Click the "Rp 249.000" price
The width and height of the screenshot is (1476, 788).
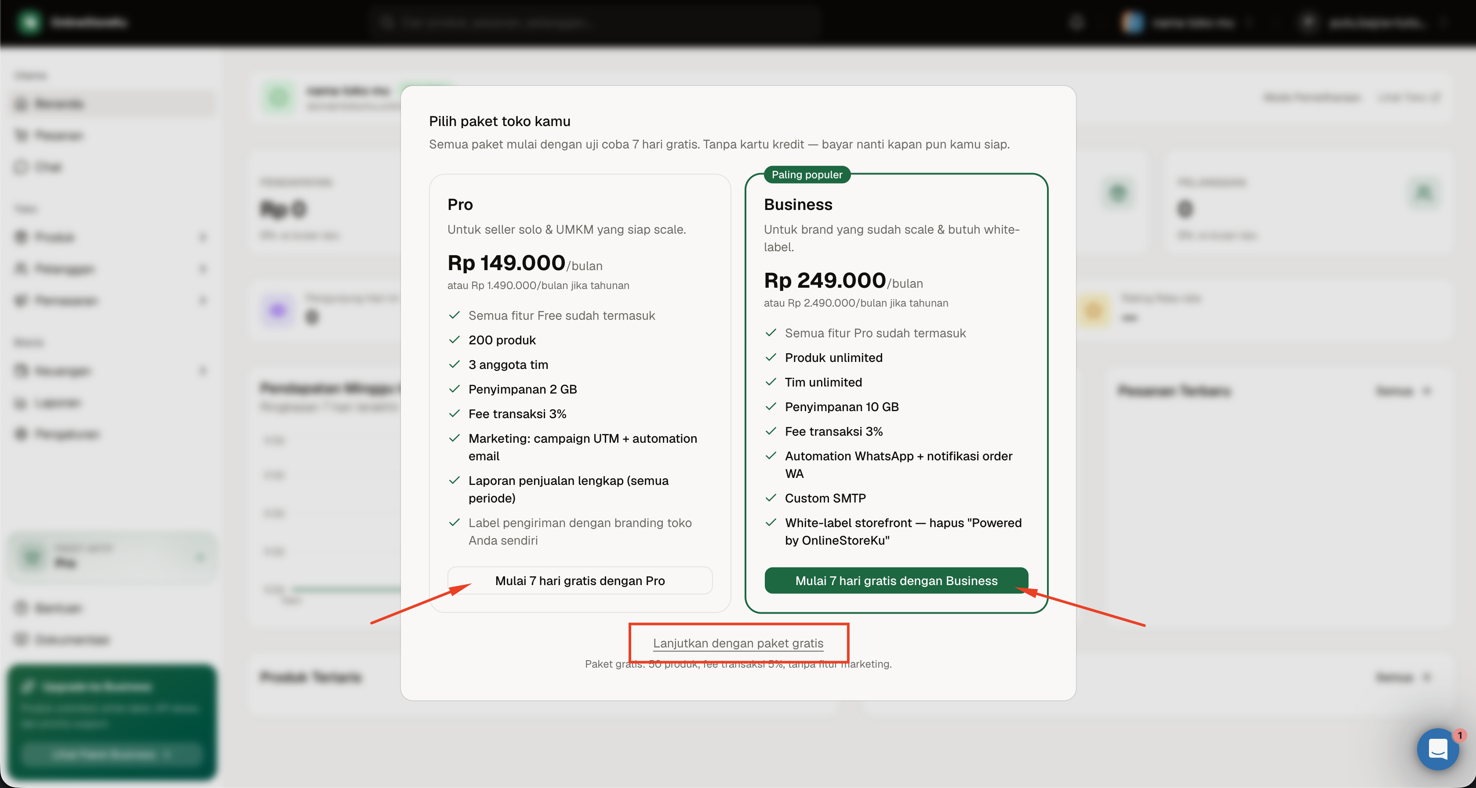tap(825, 281)
